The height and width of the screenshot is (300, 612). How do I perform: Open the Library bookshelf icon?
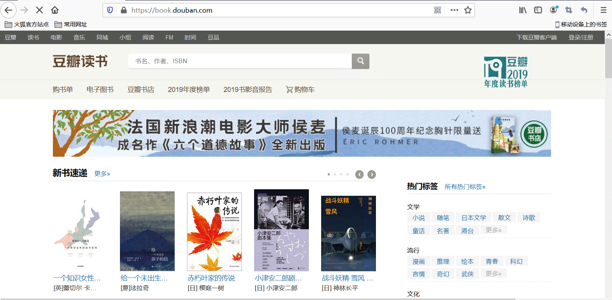(523, 10)
